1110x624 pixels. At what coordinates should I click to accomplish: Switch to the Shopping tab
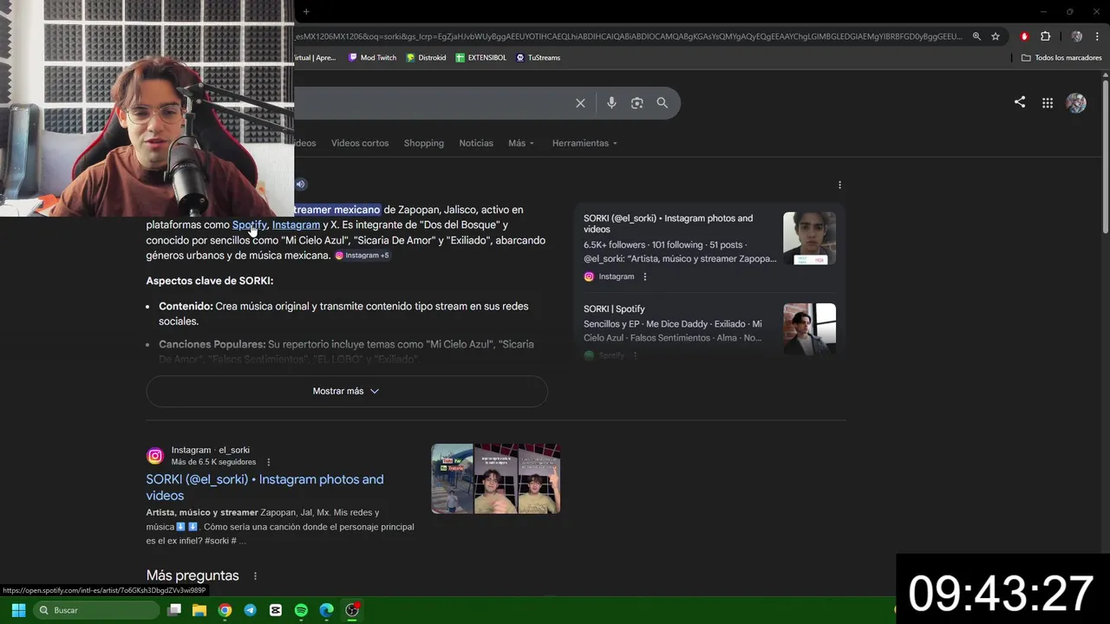pyautogui.click(x=423, y=143)
